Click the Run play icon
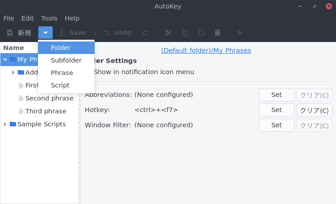The width and height of the screenshot is (336, 204). 240,33
